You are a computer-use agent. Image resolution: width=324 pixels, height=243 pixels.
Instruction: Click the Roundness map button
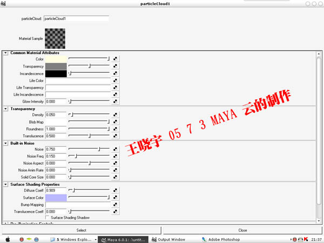click(x=116, y=129)
